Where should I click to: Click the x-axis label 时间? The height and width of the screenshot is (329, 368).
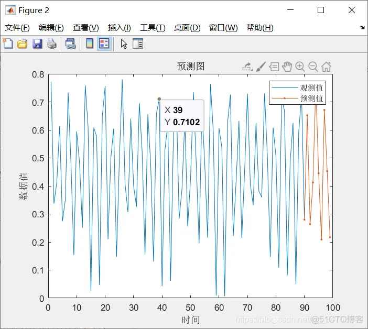pyautogui.click(x=191, y=320)
